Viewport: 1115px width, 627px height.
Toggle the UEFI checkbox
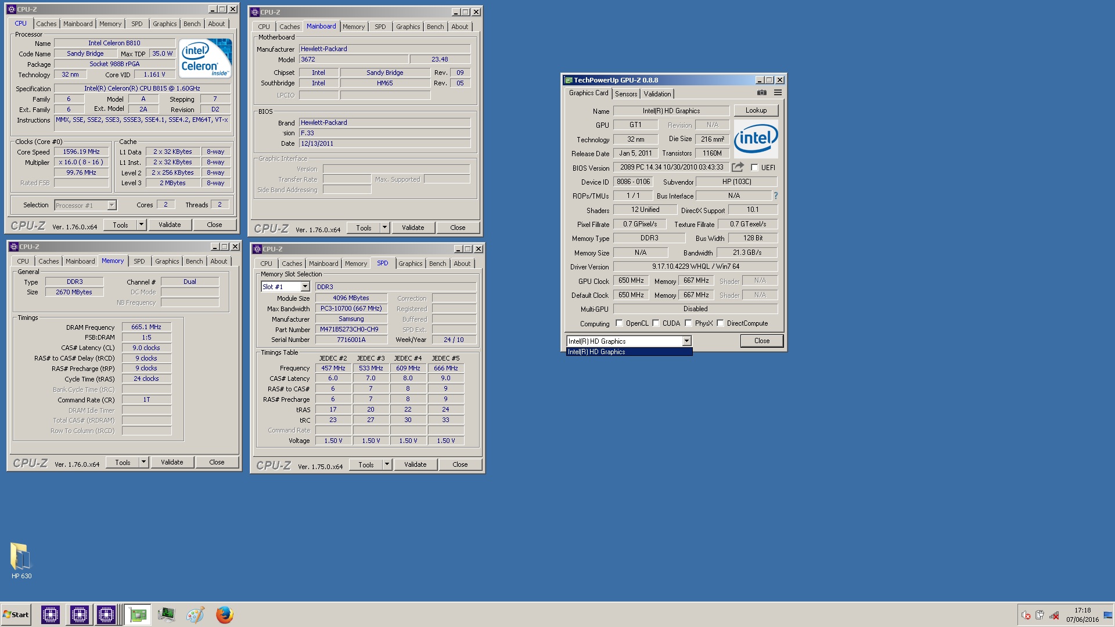754,168
